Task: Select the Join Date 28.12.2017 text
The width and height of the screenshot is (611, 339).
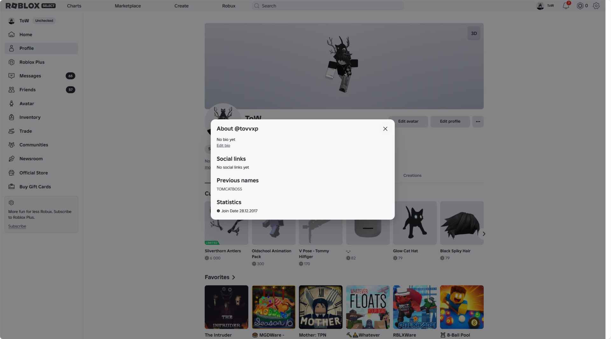Action: pos(239,211)
